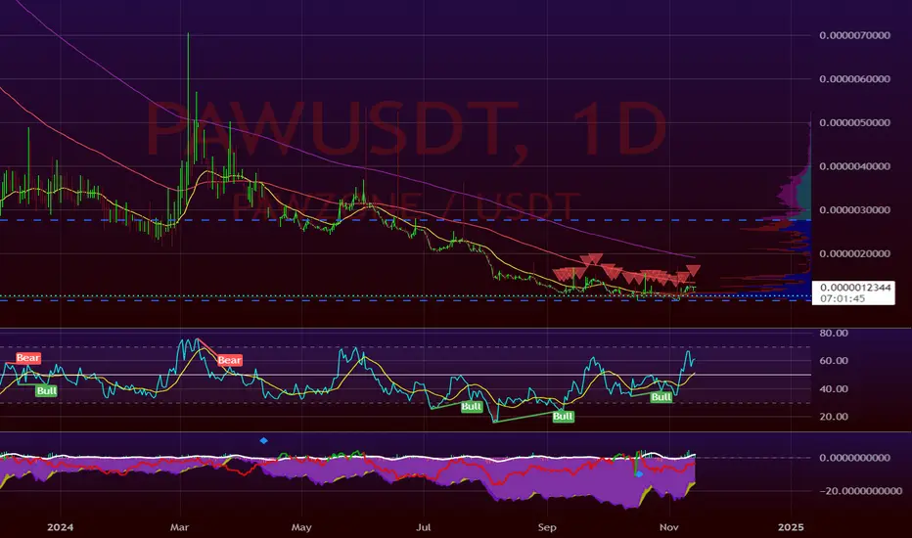Screen dimensions: 912x538
Task: Select the Bull label near November
Action: coord(661,397)
